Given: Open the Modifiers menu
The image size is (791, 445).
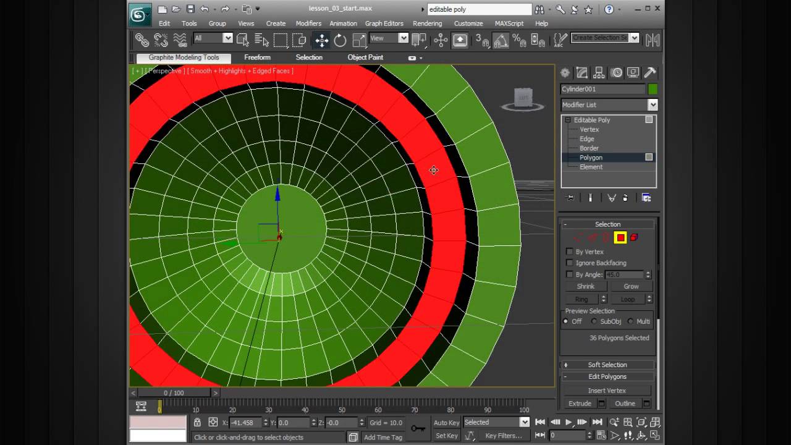Looking at the screenshot, I should click(308, 23).
